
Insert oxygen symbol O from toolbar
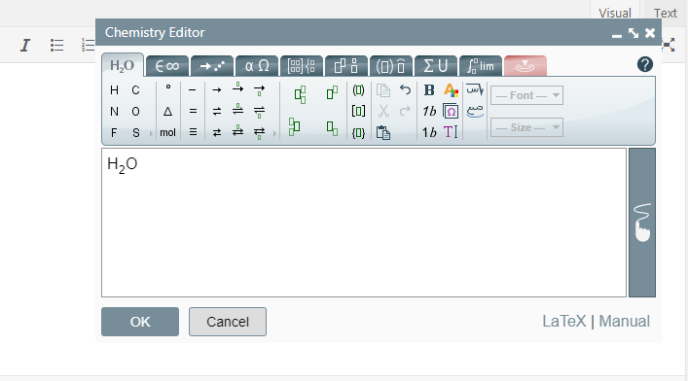pos(135,112)
